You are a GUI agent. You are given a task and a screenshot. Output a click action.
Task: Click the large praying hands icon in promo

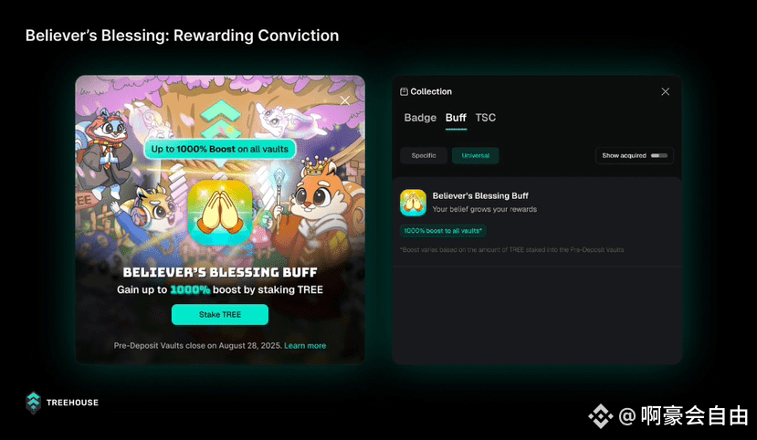click(x=220, y=213)
